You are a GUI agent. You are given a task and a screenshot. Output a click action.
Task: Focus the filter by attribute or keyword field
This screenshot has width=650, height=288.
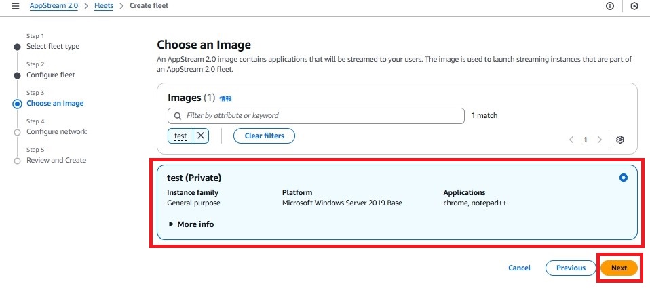tap(316, 116)
